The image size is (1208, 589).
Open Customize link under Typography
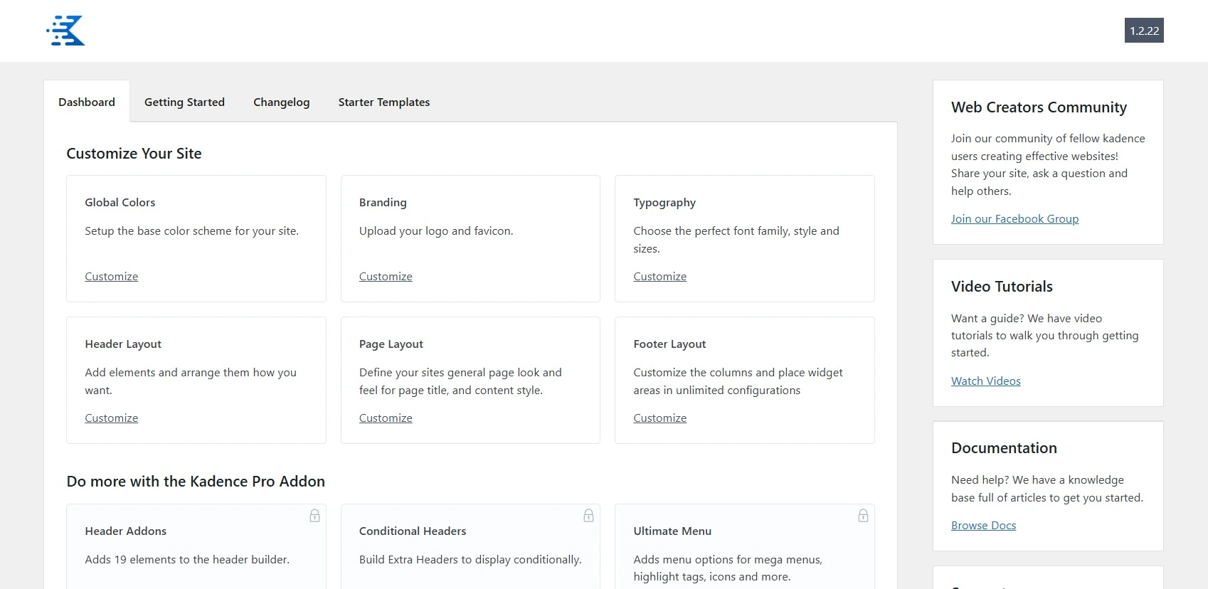(660, 276)
